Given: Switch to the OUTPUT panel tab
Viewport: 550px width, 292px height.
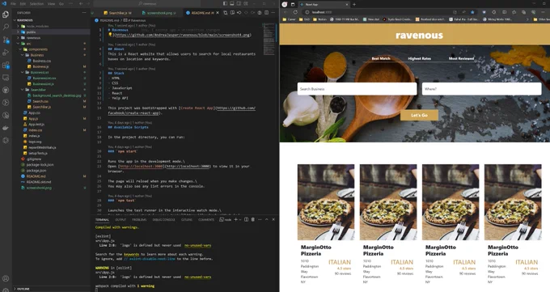Looking at the screenshot, I should tap(121, 220).
